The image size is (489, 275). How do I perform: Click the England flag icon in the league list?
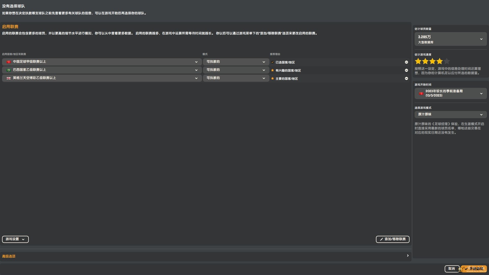[x=9, y=78]
